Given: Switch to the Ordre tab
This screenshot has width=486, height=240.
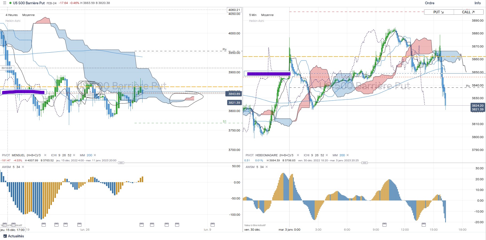Looking at the screenshot, I should (430, 3).
